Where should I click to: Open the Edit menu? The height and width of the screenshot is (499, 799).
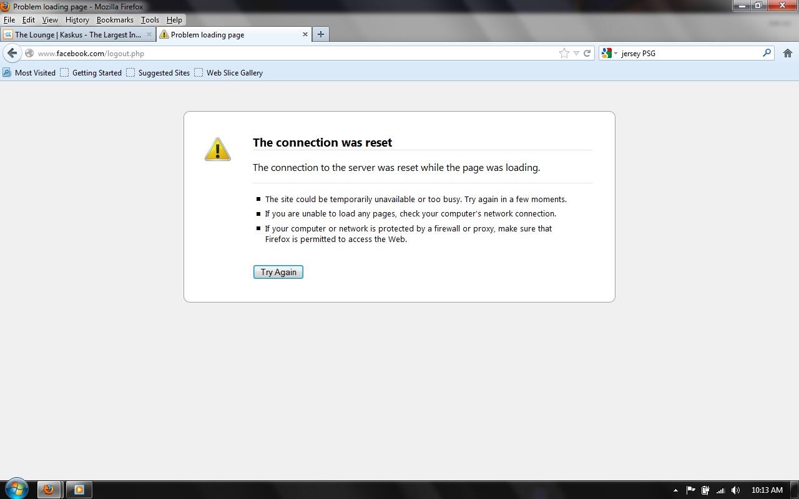[x=29, y=20]
